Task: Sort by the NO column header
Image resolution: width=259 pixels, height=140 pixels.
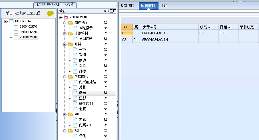Action: [127, 27]
